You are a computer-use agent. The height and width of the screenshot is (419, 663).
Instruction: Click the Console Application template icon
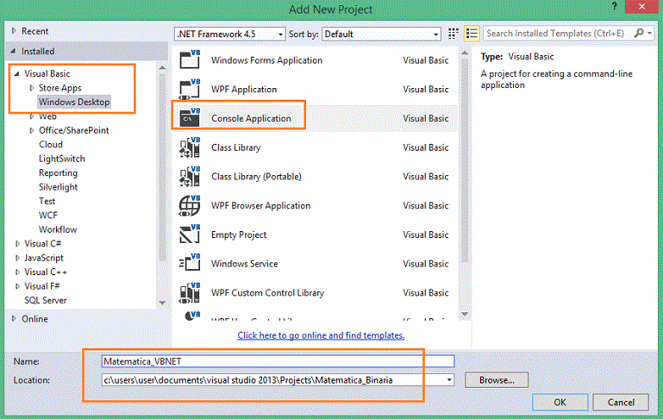[190, 118]
